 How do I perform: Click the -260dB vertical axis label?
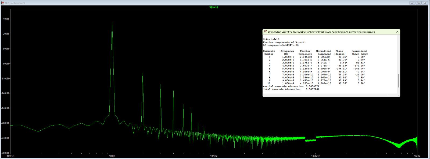pyautogui.click(x=5, y=153)
